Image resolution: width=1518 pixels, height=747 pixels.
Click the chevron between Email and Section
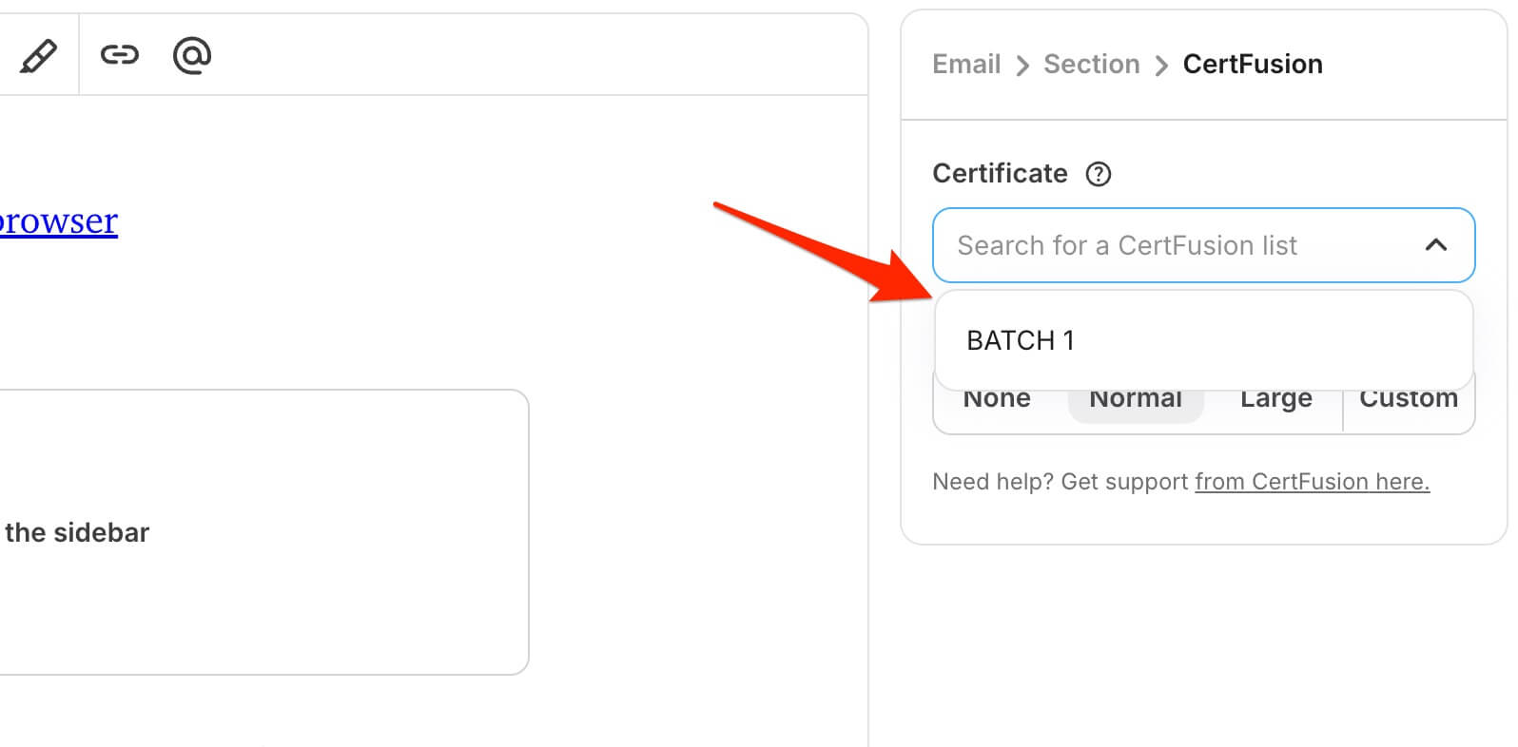(x=1022, y=66)
